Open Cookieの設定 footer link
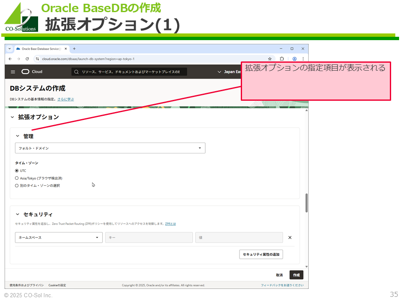 coord(57,286)
